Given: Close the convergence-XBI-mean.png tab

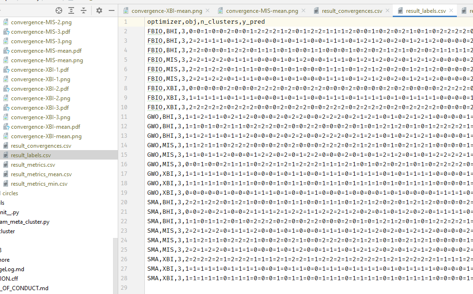Looking at the screenshot, I should click(208, 10).
